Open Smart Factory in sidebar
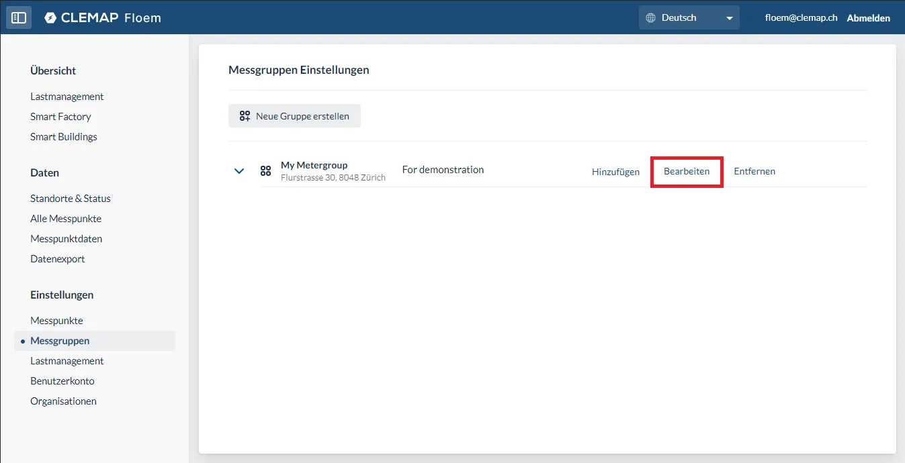Image resolution: width=905 pixels, height=463 pixels. click(60, 117)
